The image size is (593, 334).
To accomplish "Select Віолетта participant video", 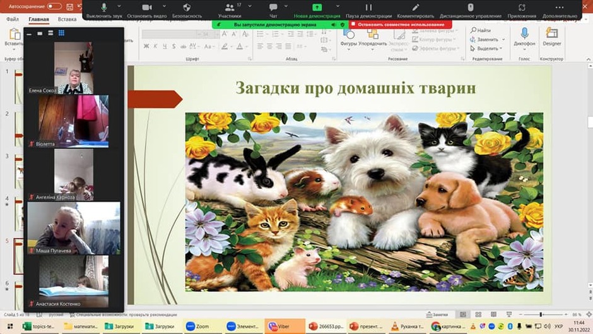I will pos(73,121).
